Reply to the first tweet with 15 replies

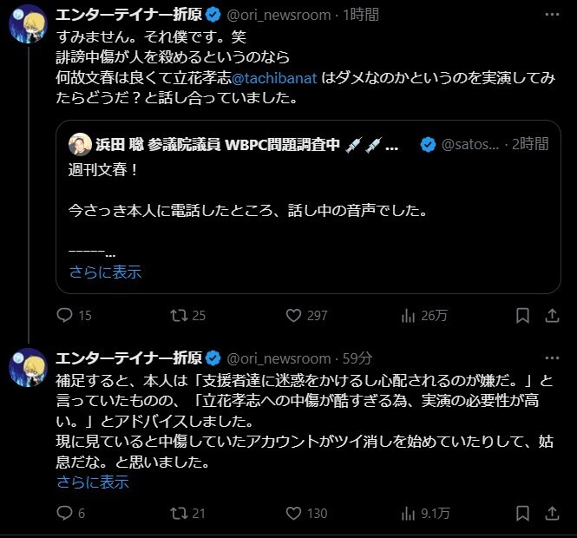[x=64, y=316]
